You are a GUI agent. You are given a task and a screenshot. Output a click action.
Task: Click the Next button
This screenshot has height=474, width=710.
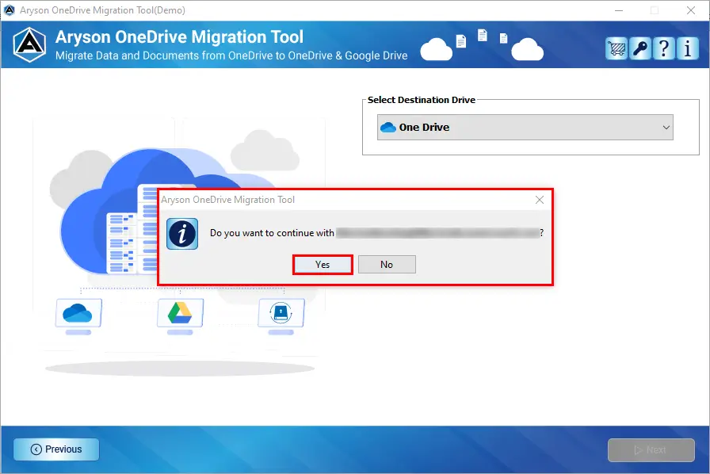(651, 450)
